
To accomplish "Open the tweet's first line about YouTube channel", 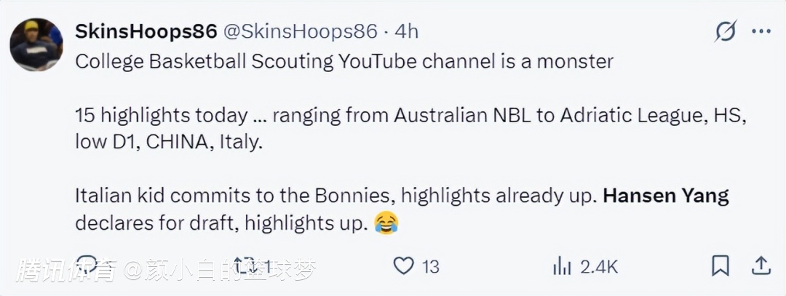I will click(344, 62).
